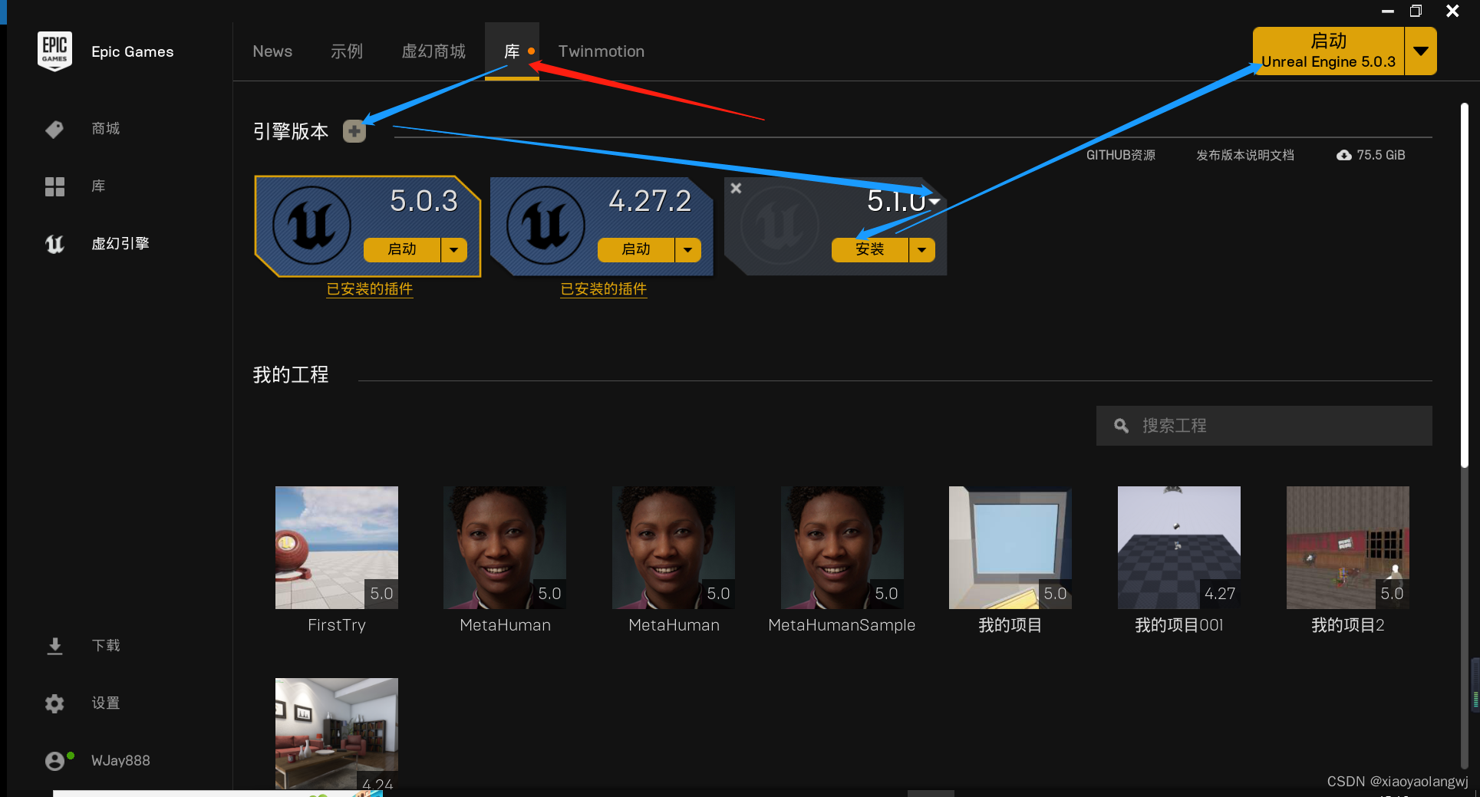Viewport: 1480px width, 797px height.
Task: Expand the dropdown arrow beside 5.0.3 启动
Action: pos(454,249)
